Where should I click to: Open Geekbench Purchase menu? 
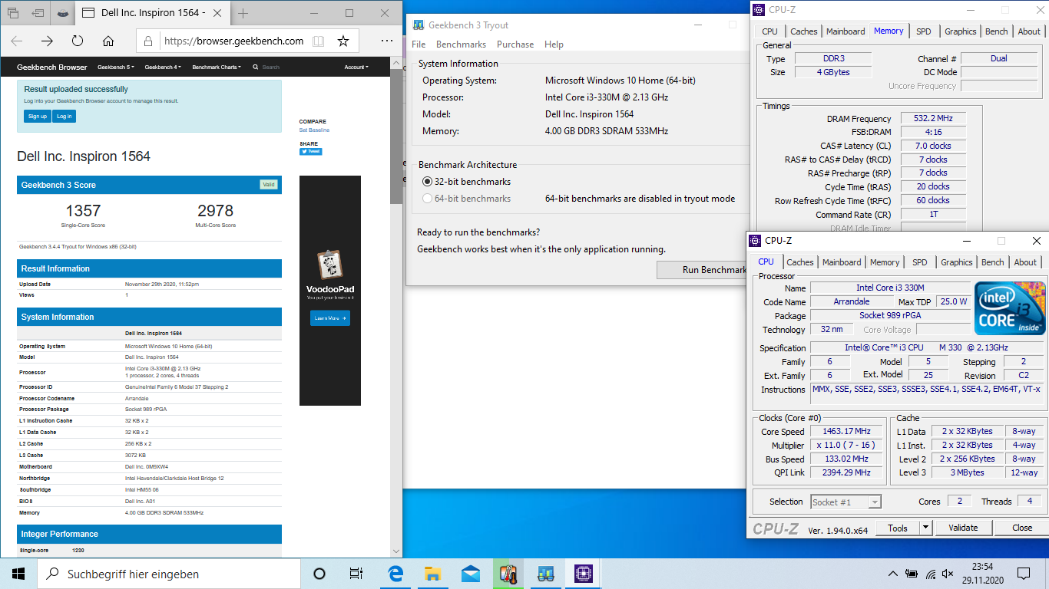(x=515, y=44)
